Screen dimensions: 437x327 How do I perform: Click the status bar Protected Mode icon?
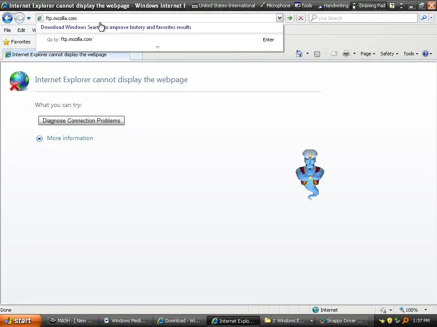[x=383, y=310]
